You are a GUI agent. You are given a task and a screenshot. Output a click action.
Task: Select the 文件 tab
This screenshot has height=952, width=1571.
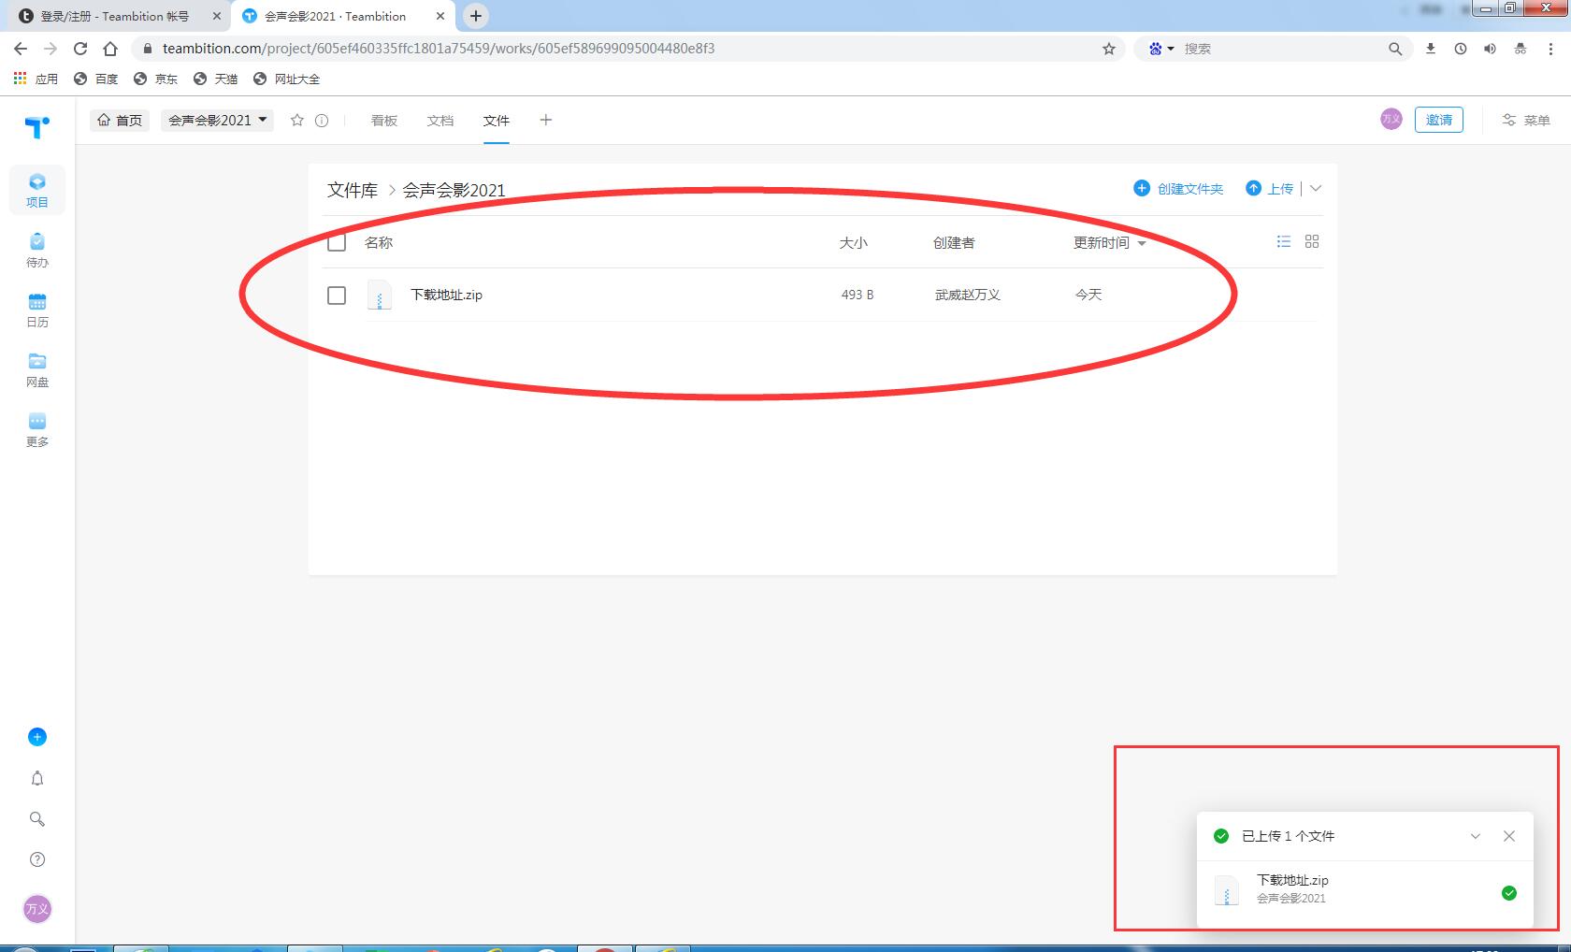(497, 120)
